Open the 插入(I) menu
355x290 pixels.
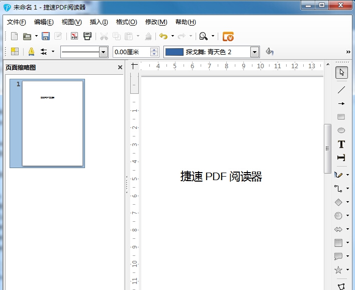point(99,22)
